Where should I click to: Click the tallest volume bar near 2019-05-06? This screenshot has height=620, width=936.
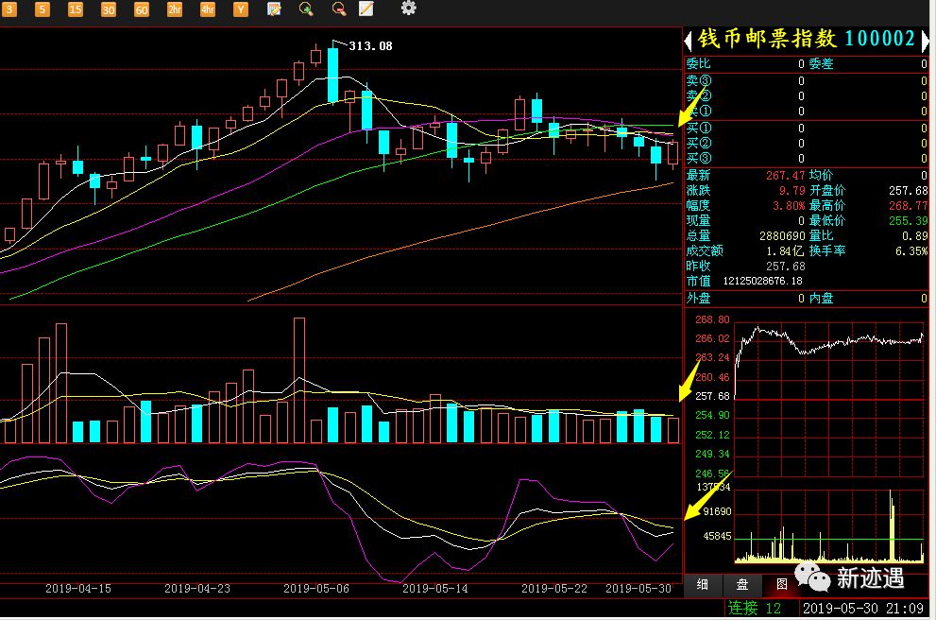click(x=299, y=380)
